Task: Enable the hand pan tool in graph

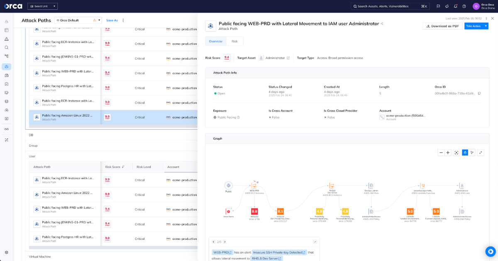Action: (465, 153)
